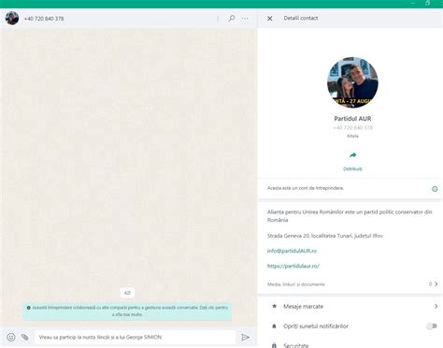Click the Alianța pentru Unirea Românilor description

click(x=350, y=216)
